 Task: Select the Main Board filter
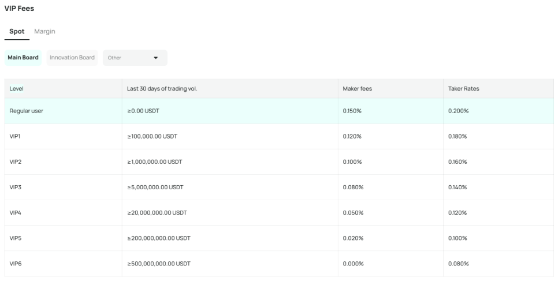tap(23, 58)
